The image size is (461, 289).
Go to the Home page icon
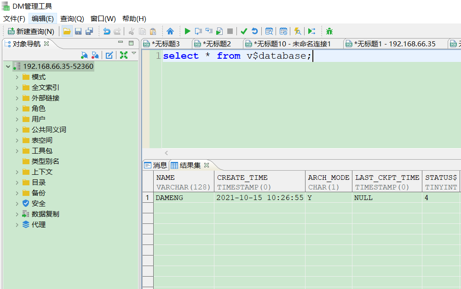[170, 31]
